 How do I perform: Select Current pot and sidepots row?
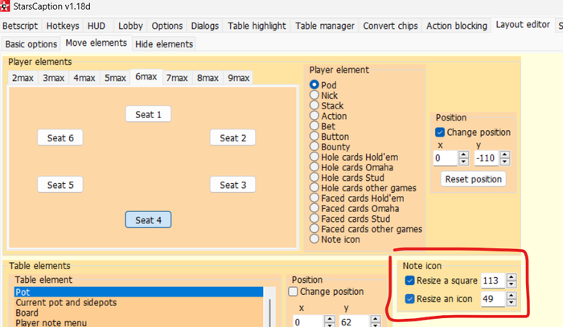(x=138, y=302)
